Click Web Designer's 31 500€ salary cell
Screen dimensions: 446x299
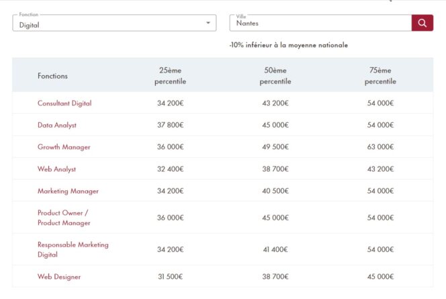(x=170, y=276)
